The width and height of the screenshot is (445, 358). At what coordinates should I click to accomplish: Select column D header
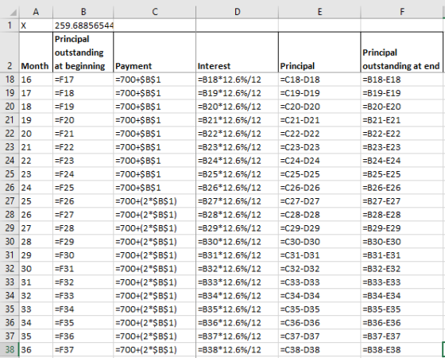pyautogui.click(x=238, y=12)
